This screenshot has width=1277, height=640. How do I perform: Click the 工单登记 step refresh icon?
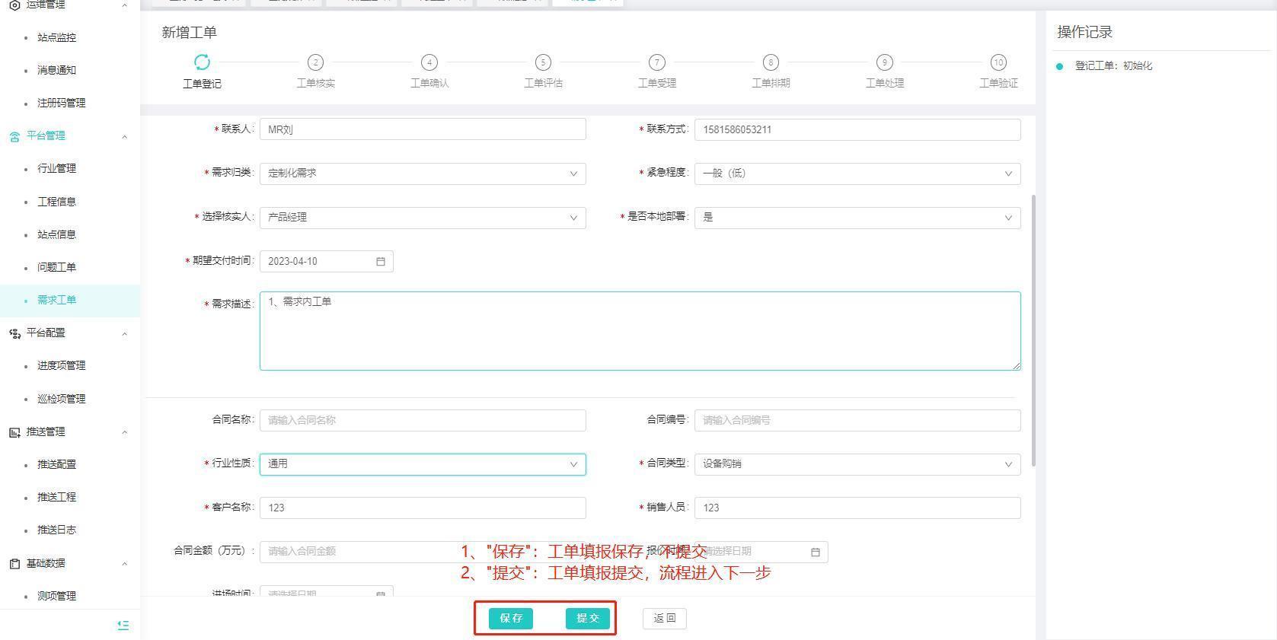(202, 62)
